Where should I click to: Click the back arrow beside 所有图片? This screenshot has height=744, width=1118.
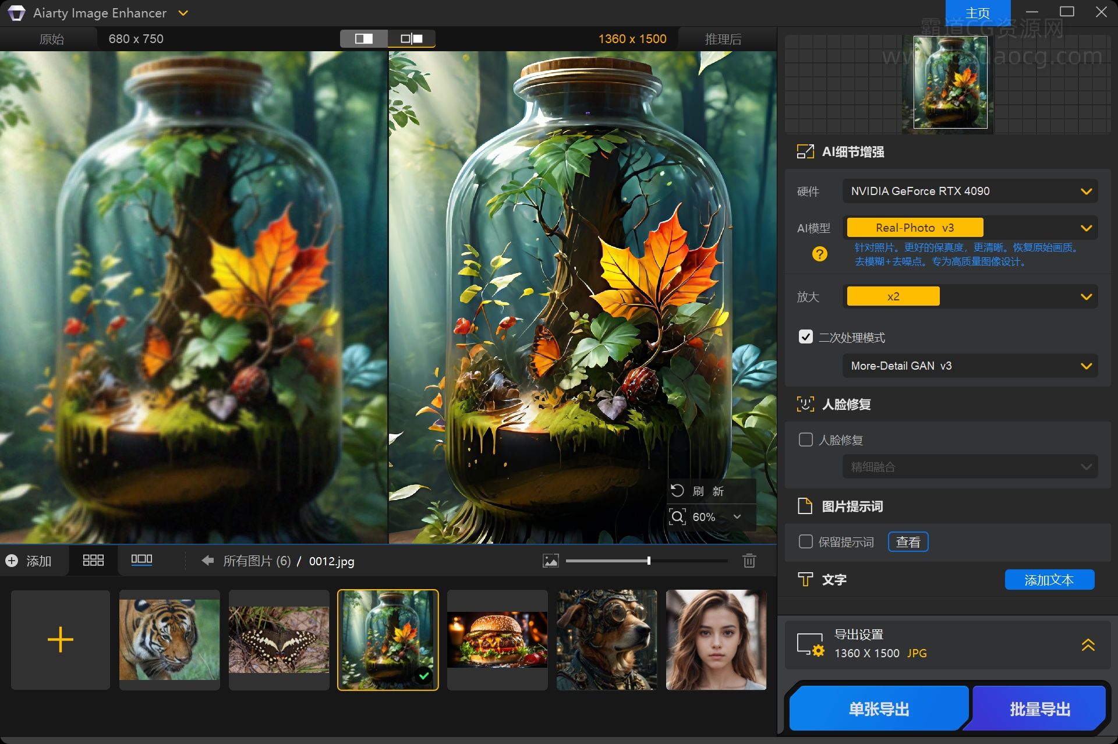[x=207, y=561]
